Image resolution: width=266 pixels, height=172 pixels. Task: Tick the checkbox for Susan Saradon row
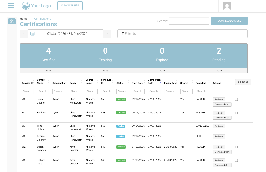click(236, 147)
